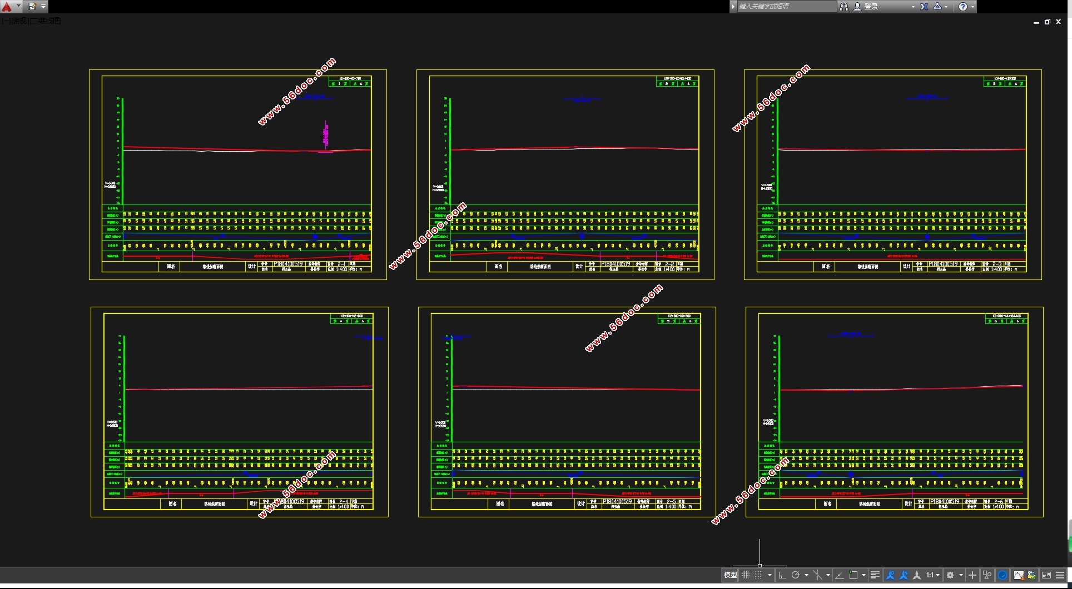
Task: Open the AutoCAD application menu
Action: tap(8, 7)
